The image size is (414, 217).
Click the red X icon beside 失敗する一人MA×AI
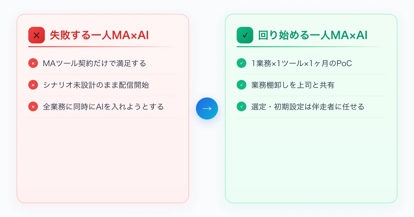coord(37,35)
